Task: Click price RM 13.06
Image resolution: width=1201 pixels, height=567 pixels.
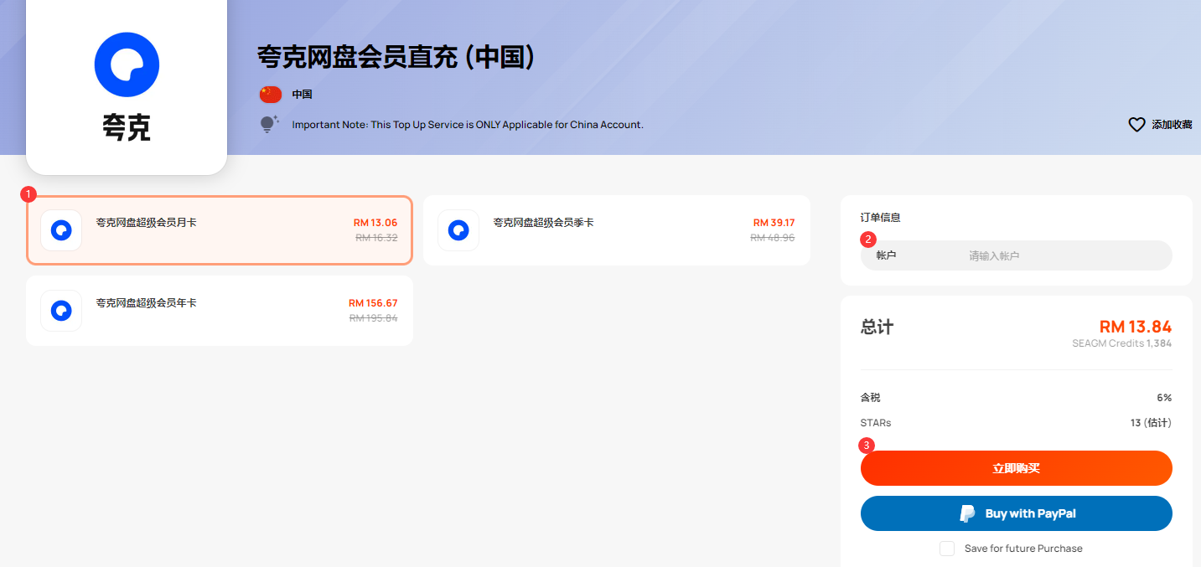Action: (x=375, y=223)
